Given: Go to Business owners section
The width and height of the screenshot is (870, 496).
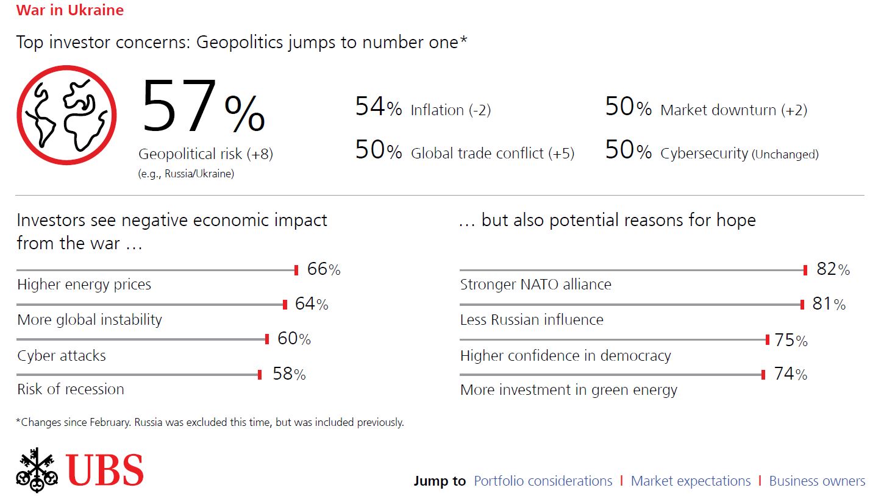Looking at the screenshot, I should coord(817,481).
